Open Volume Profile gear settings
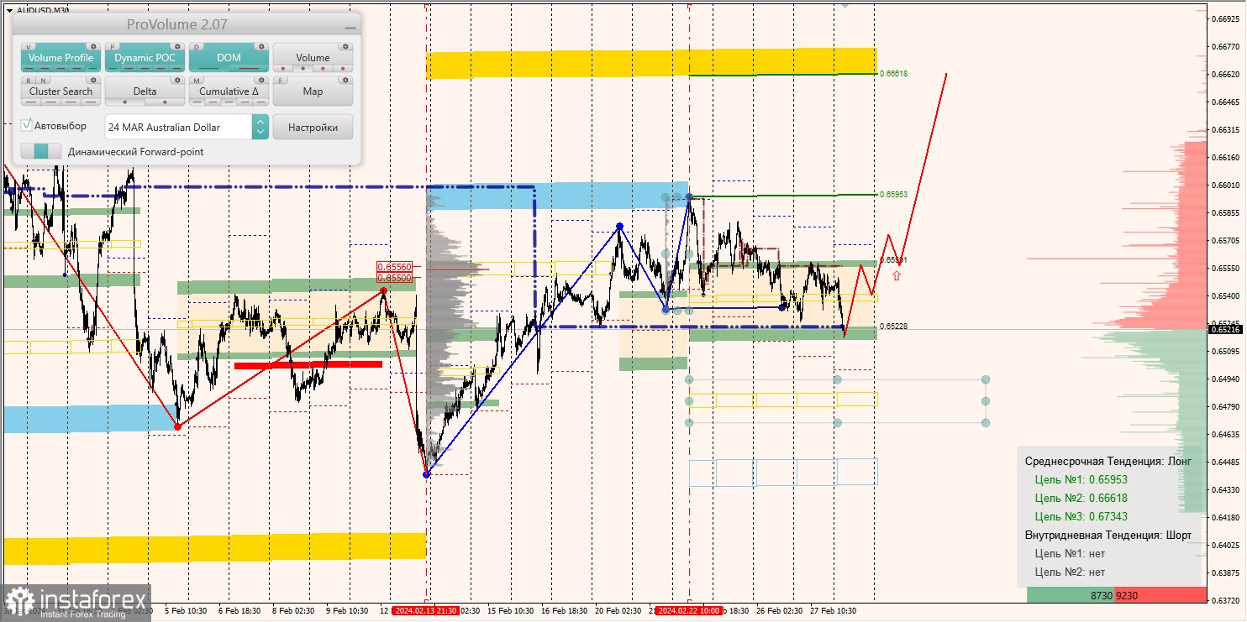The width and height of the screenshot is (1247, 622). click(x=94, y=47)
